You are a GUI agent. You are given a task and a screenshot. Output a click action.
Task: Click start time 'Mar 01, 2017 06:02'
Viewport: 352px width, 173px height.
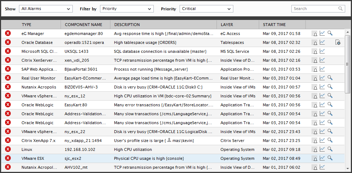[x=281, y=167]
